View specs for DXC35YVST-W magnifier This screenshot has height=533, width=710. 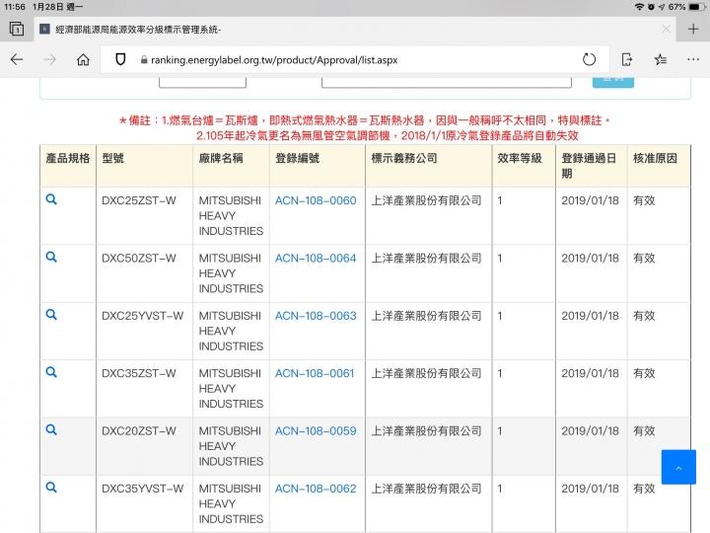(51, 488)
